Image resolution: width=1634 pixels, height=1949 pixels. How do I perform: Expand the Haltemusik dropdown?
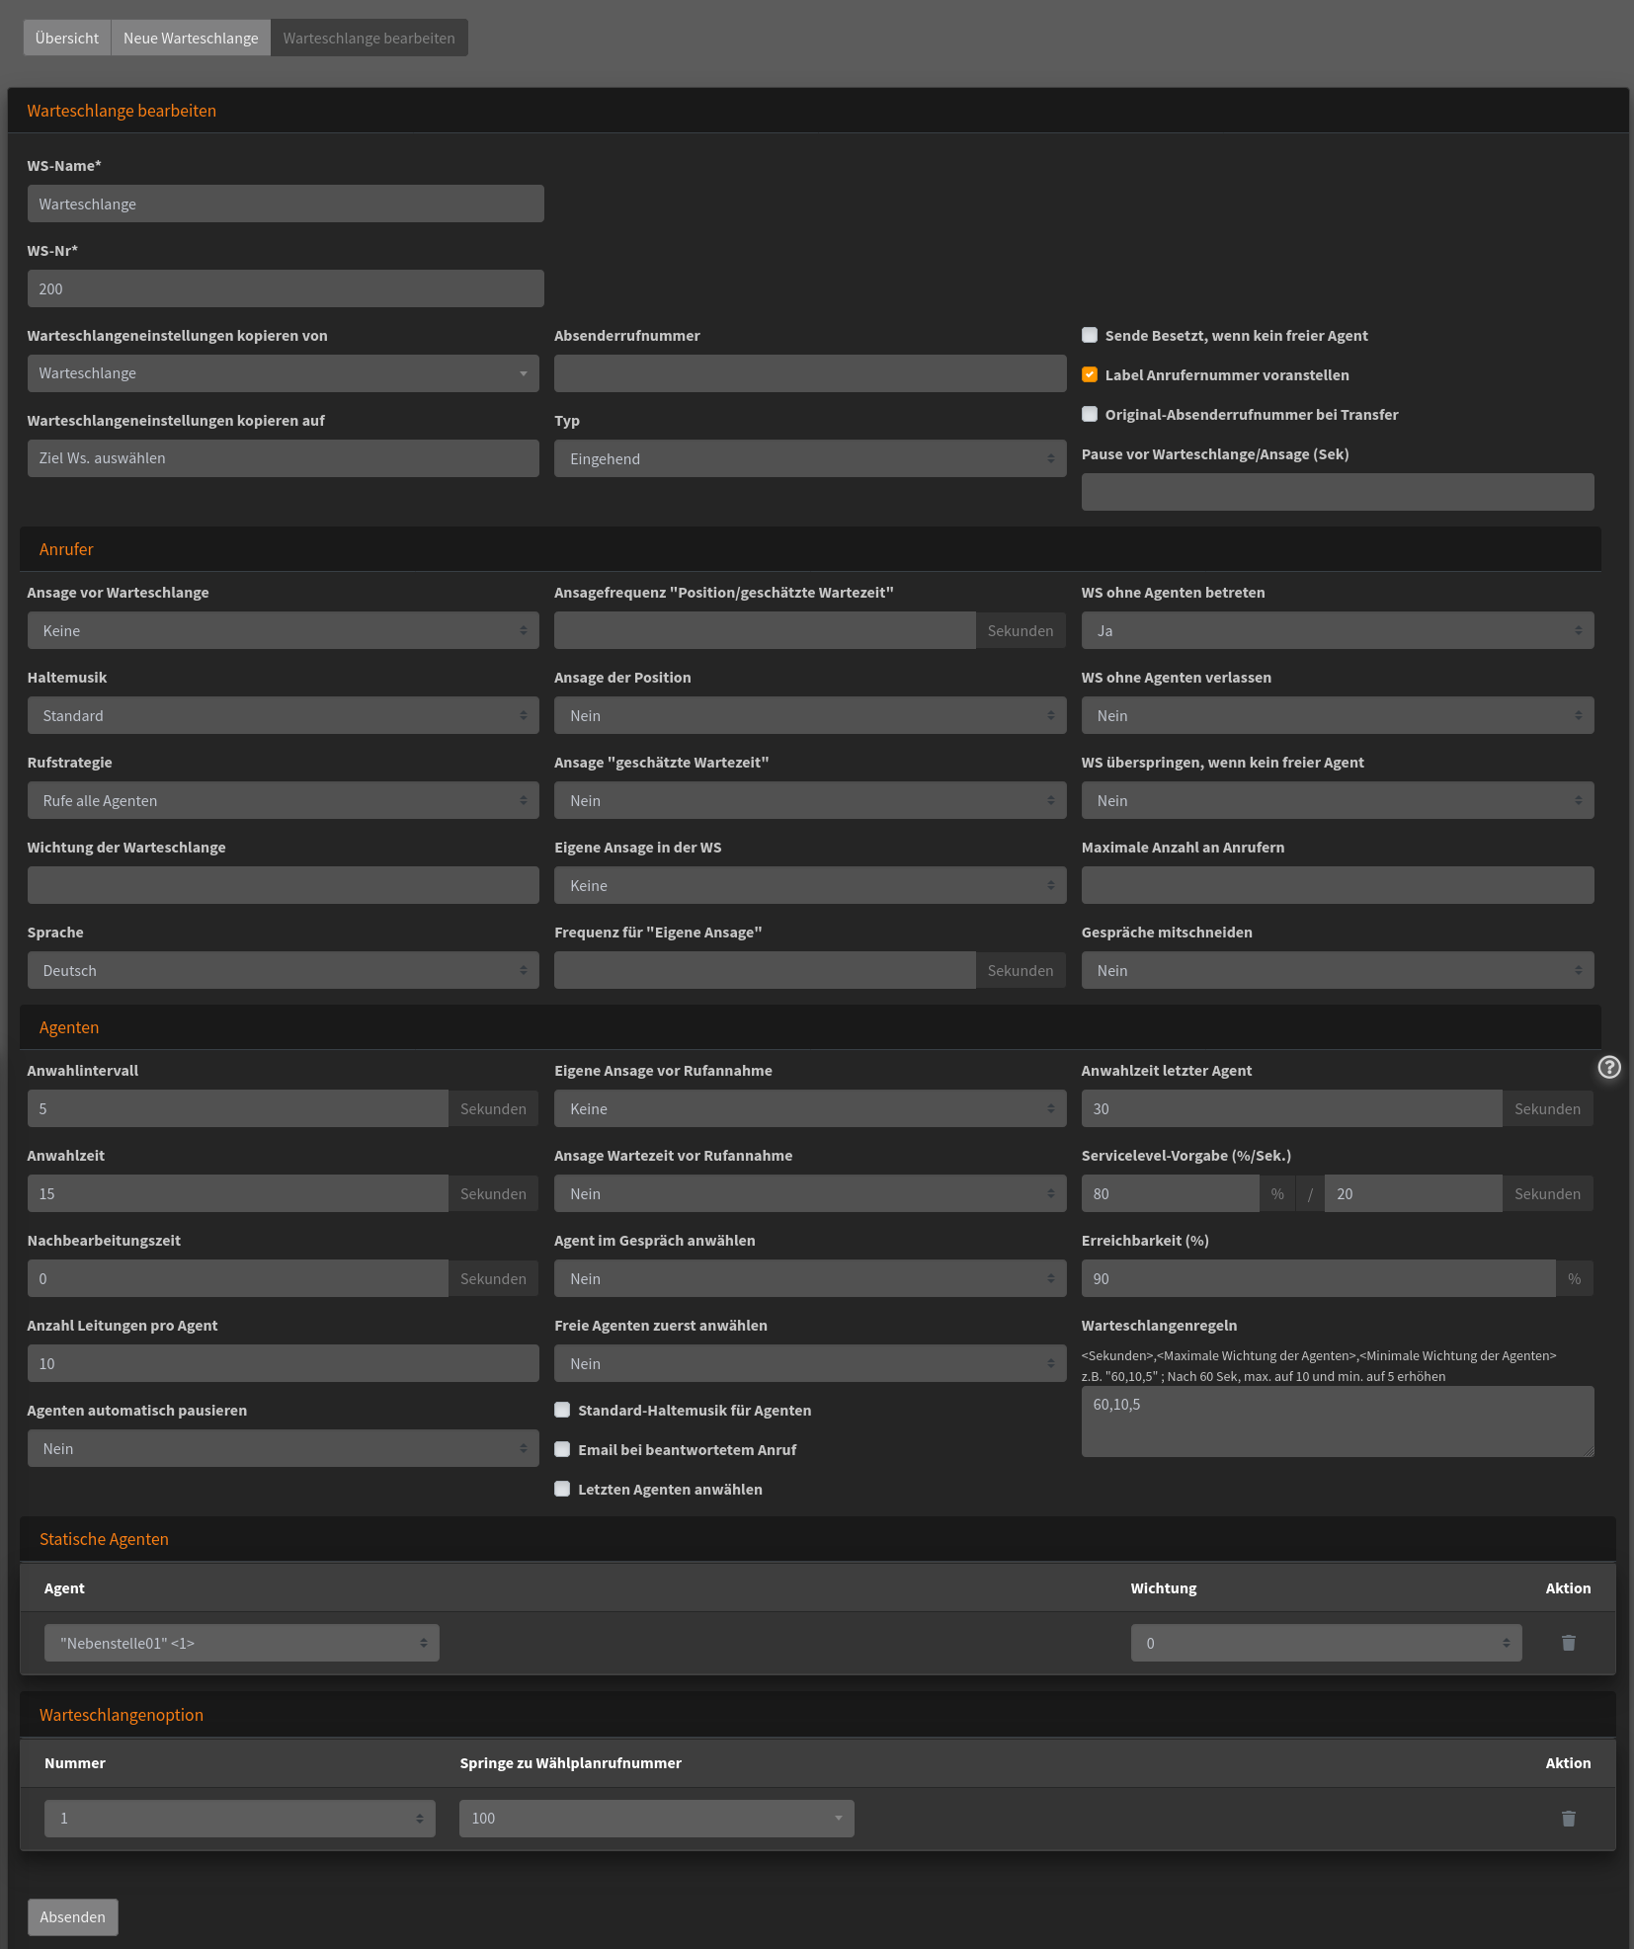283,715
